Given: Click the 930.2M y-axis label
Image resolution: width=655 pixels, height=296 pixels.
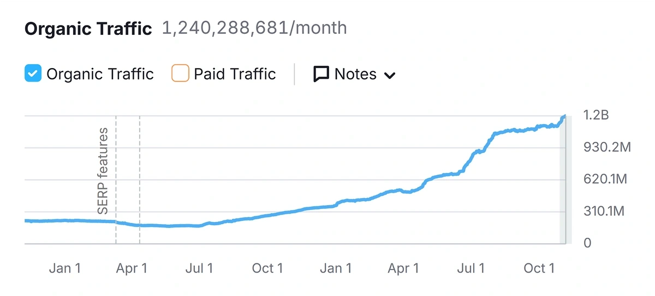Looking at the screenshot, I should click(607, 147).
